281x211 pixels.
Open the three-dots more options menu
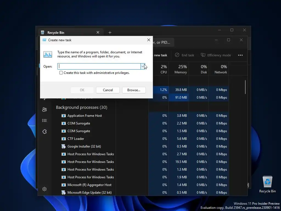pyautogui.click(x=240, y=55)
